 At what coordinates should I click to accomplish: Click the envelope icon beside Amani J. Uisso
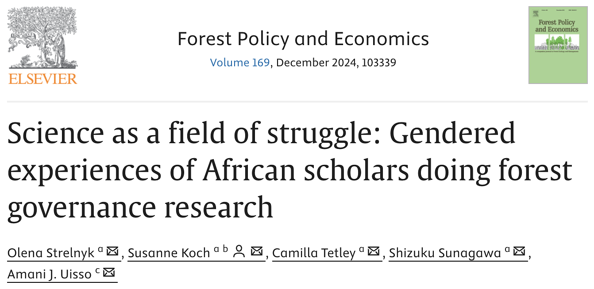(x=109, y=273)
